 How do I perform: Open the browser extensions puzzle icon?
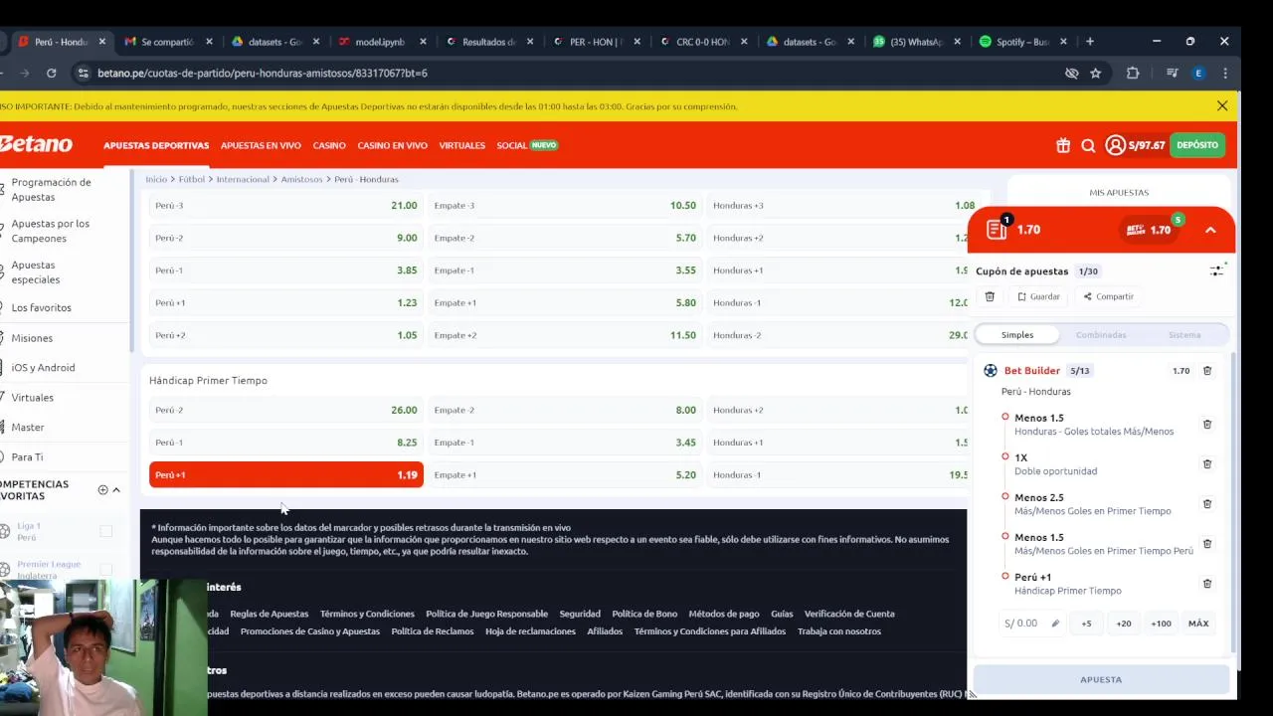[x=1133, y=73]
